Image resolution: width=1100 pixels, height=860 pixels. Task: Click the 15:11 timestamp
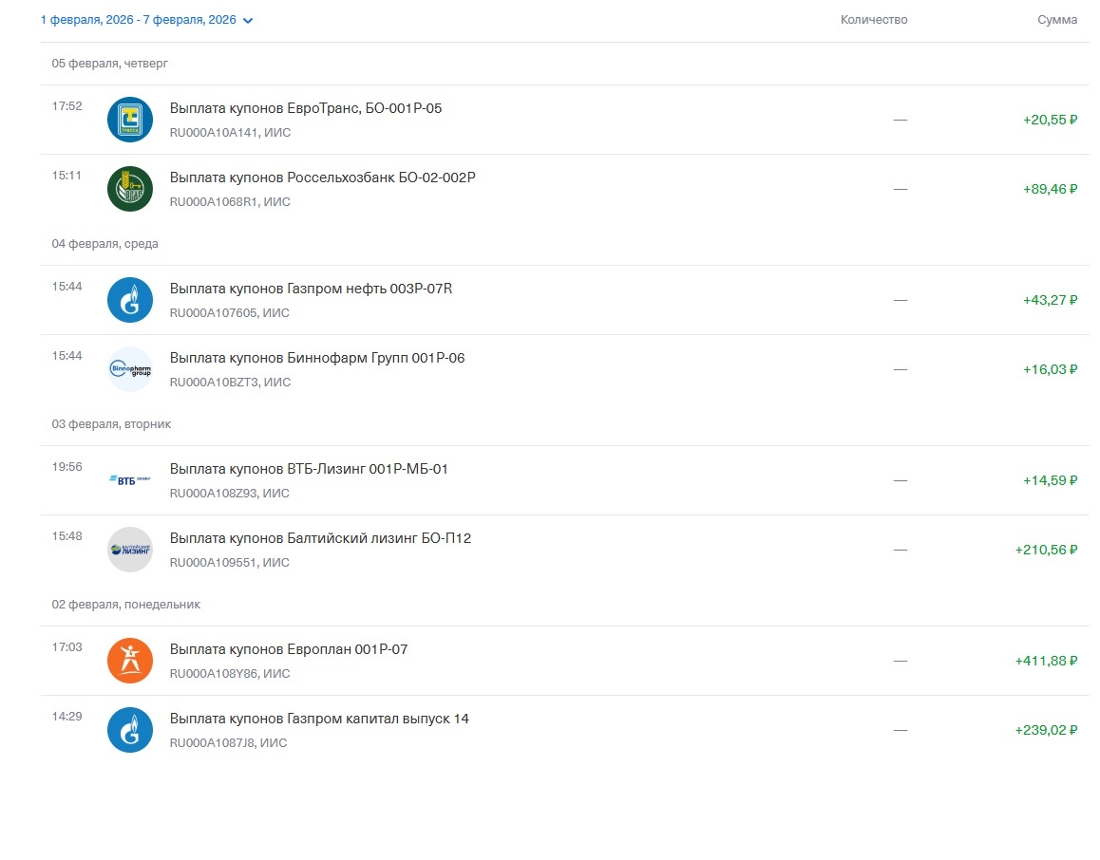[x=66, y=176]
